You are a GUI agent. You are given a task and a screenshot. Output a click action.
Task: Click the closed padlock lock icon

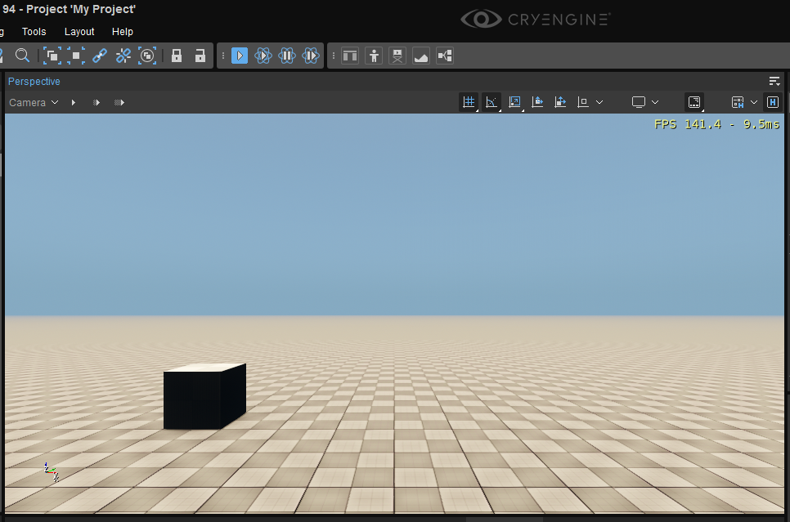click(177, 56)
